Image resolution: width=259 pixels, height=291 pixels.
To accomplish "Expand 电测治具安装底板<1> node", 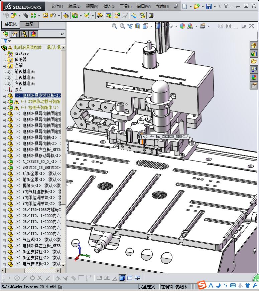I will 4,96.
